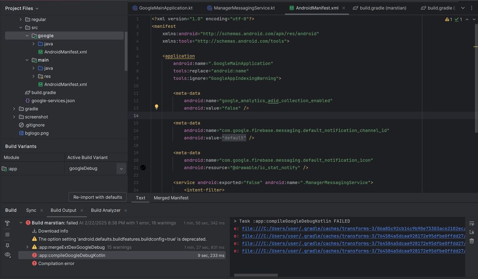Screen dimensions: 478x279
Task: Pin the Build Output tab with pin icon
Action: click(x=7, y=245)
